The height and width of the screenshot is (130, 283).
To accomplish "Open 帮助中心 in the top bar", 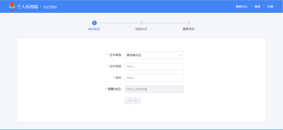I will pos(241,7).
